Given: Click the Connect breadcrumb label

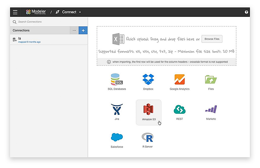Looking at the screenshot, I should pos(69,12).
